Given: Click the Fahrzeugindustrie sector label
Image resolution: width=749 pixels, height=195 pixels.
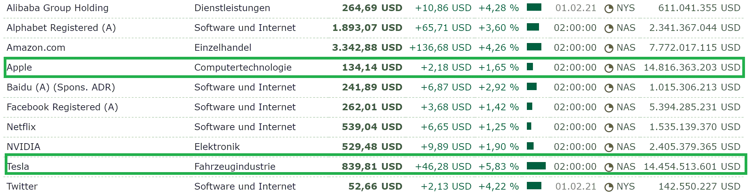Looking at the screenshot, I should pos(235,167).
